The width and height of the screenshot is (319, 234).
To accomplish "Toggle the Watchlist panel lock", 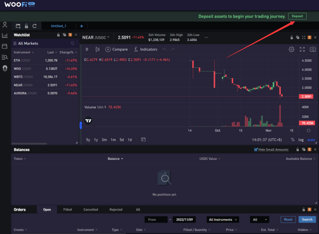I will (x=58, y=35).
